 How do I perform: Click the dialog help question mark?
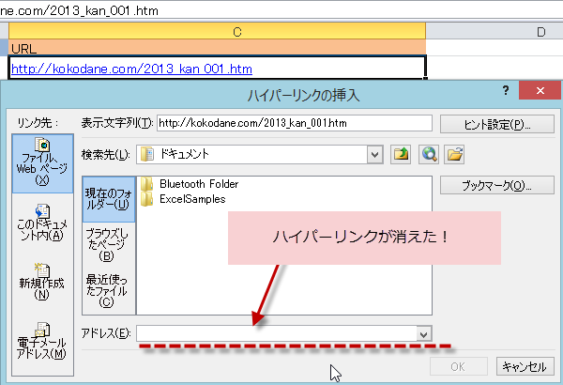[506, 90]
